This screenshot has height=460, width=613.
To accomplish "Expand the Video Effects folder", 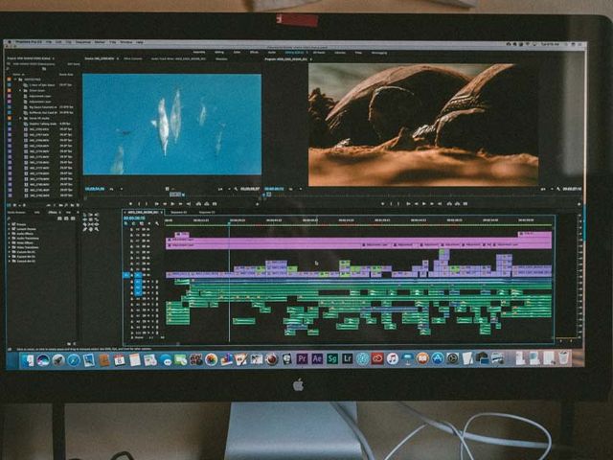I will (x=11, y=242).
